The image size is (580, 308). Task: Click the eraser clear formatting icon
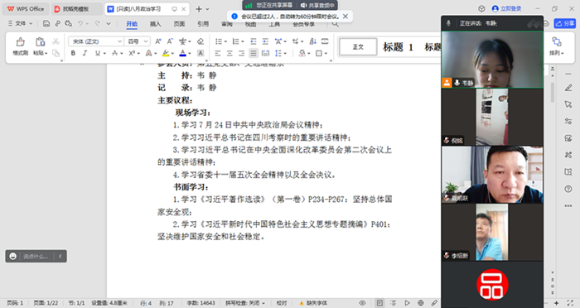coord(201,41)
